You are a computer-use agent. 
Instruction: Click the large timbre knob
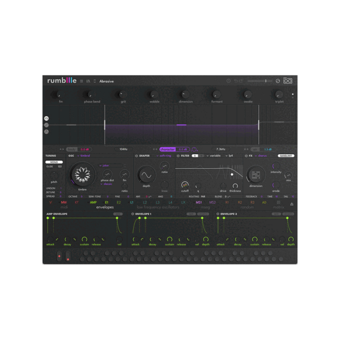coord(82,175)
